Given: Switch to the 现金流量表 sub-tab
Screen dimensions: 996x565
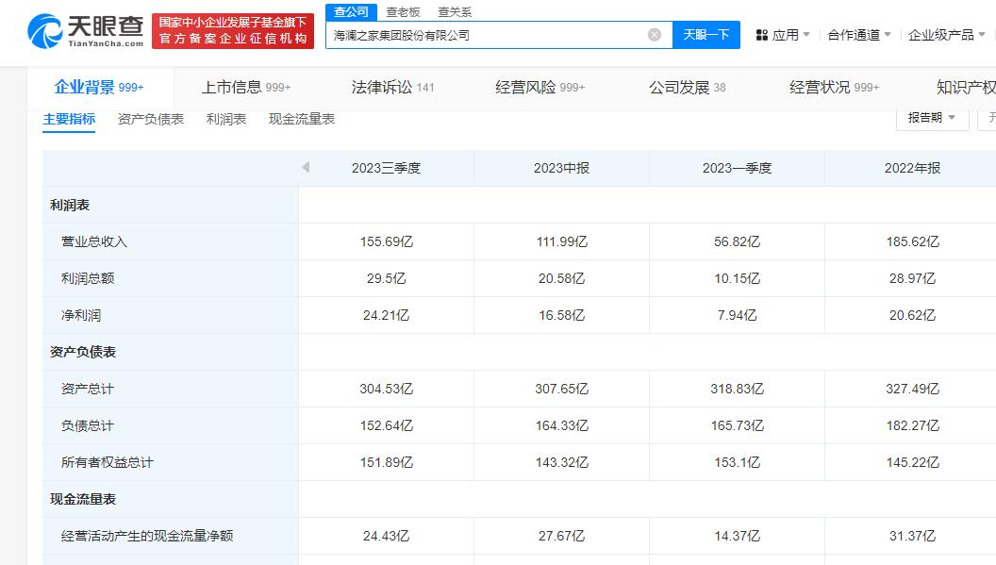Looking at the screenshot, I should (302, 119).
